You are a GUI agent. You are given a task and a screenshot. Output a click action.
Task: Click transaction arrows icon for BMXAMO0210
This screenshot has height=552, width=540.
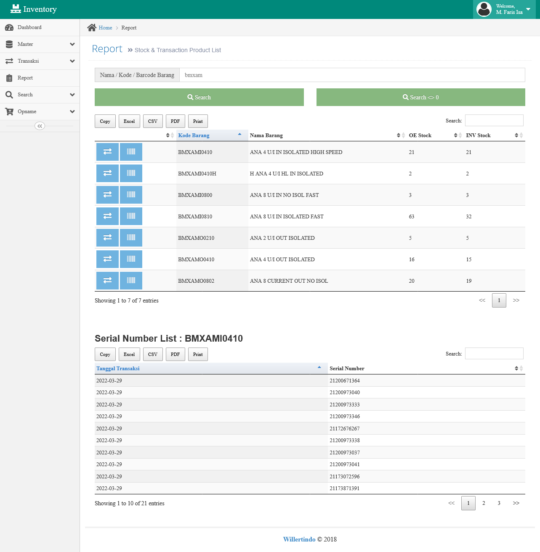(107, 238)
